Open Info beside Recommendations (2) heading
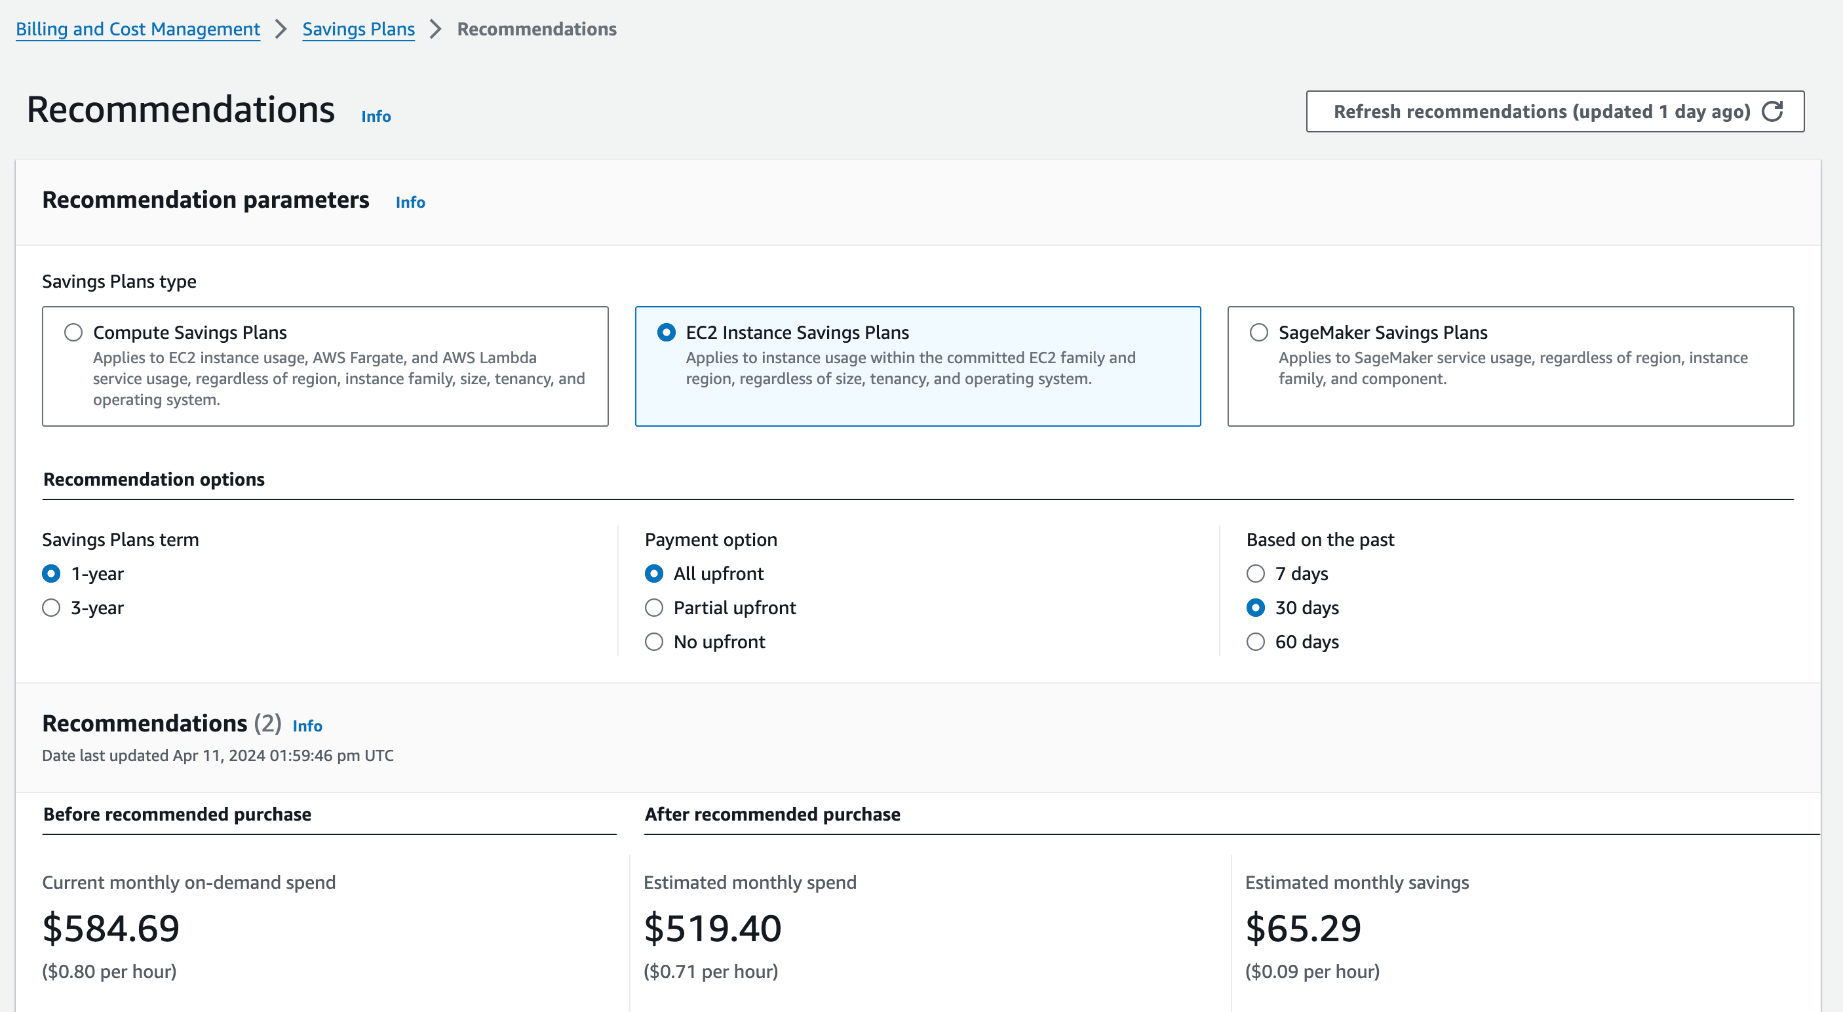 click(x=307, y=726)
